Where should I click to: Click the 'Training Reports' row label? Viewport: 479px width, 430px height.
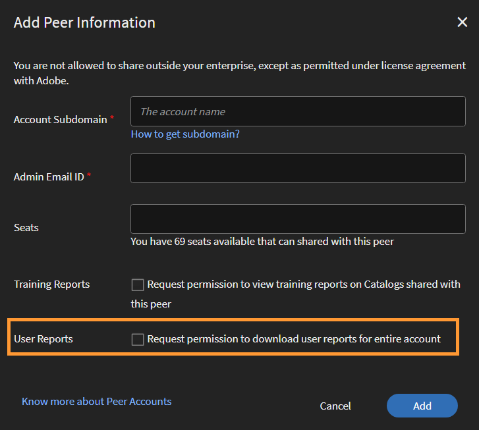pos(51,284)
